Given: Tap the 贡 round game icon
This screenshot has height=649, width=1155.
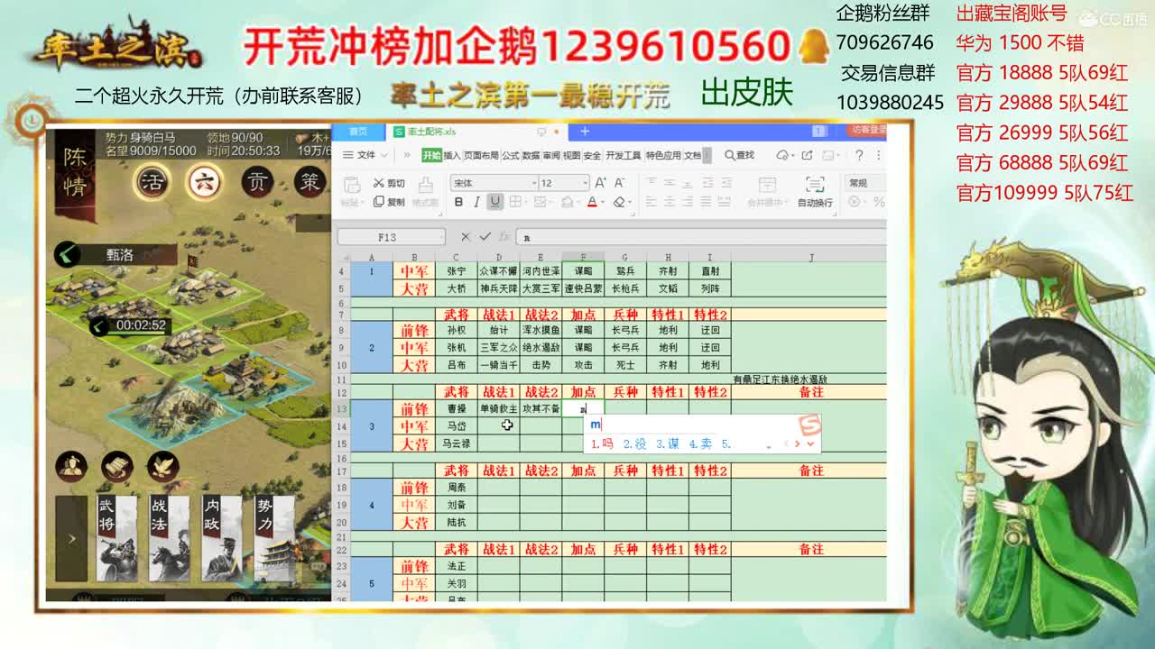Looking at the screenshot, I should (x=257, y=182).
